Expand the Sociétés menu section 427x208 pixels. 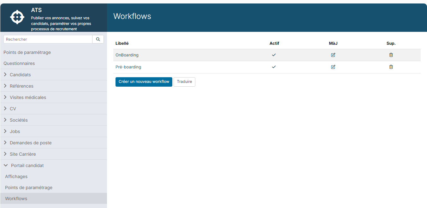point(53,120)
